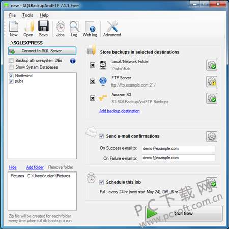Click the Amazon S3 cubes icon

pyautogui.click(x=103, y=98)
